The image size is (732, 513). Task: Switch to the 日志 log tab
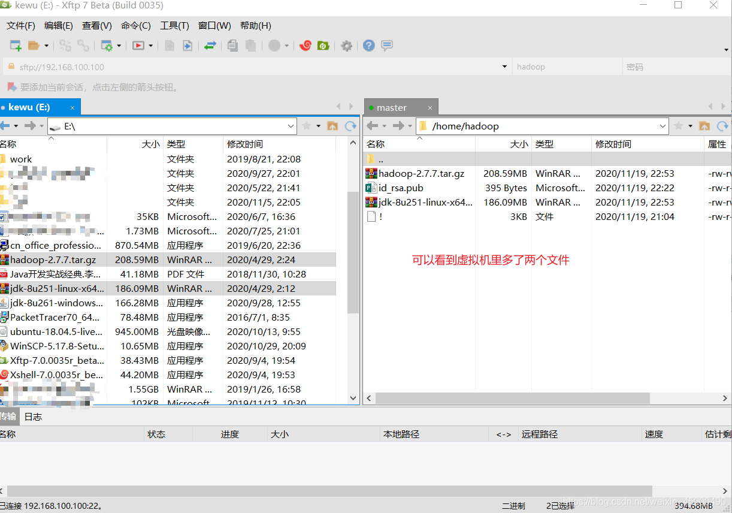(x=33, y=417)
